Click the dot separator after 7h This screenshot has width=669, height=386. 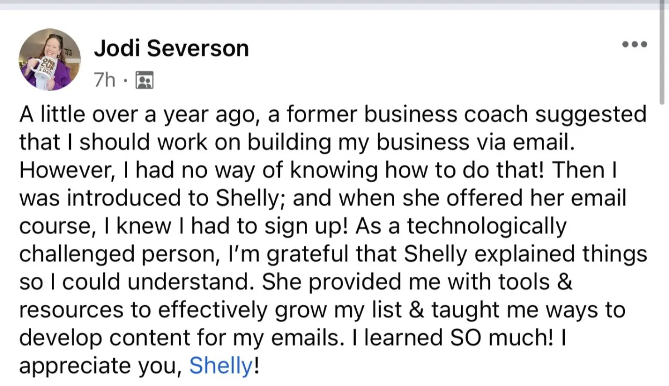(125, 82)
